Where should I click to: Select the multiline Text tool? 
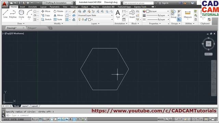118,14
